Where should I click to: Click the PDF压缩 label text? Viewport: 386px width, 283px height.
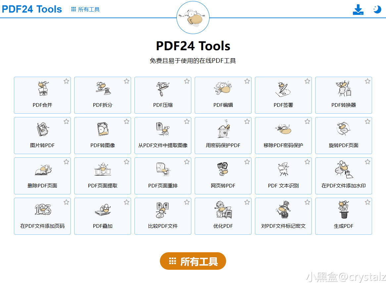[x=163, y=105]
